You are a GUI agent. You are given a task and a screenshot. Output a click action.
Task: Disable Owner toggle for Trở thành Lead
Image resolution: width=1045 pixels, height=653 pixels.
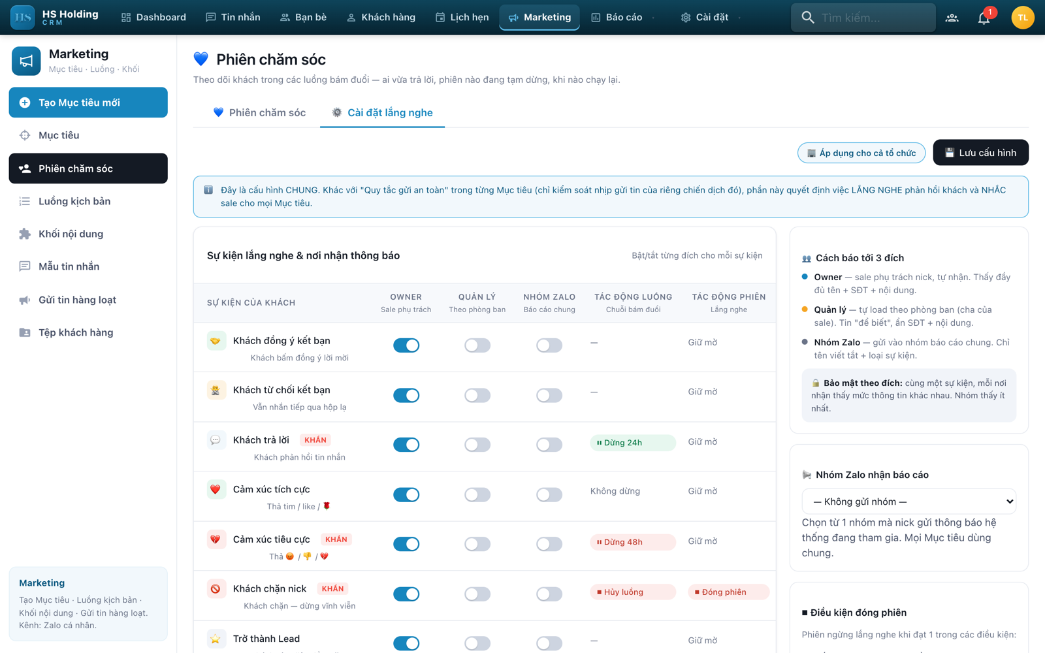(x=406, y=643)
